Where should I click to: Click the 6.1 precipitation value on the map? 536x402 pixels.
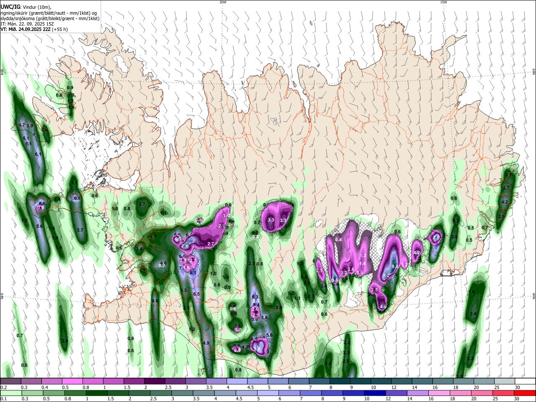coord(39,155)
